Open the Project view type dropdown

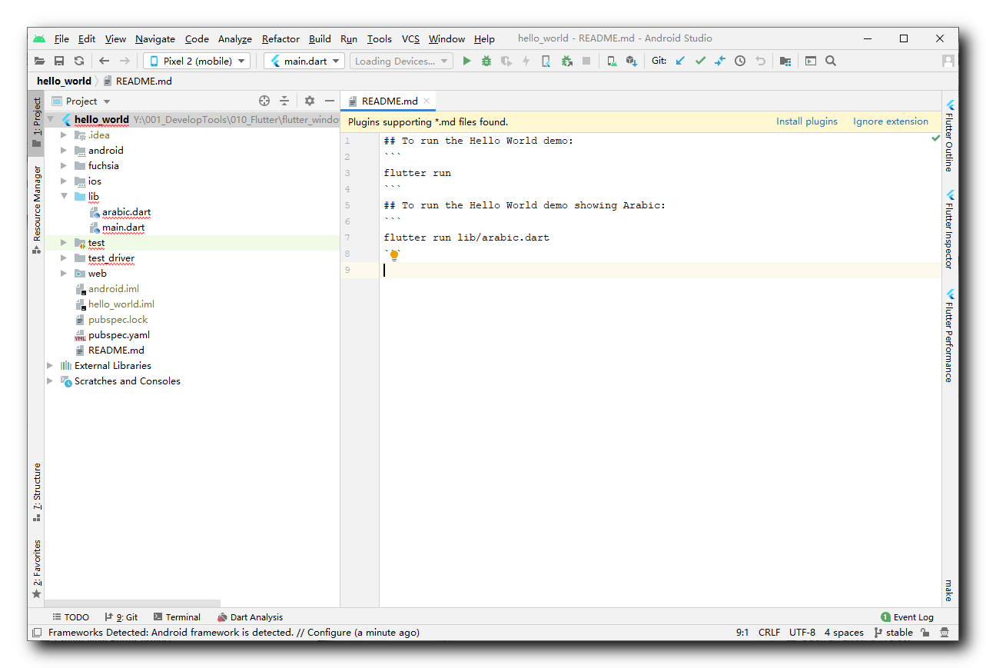[x=81, y=101]
